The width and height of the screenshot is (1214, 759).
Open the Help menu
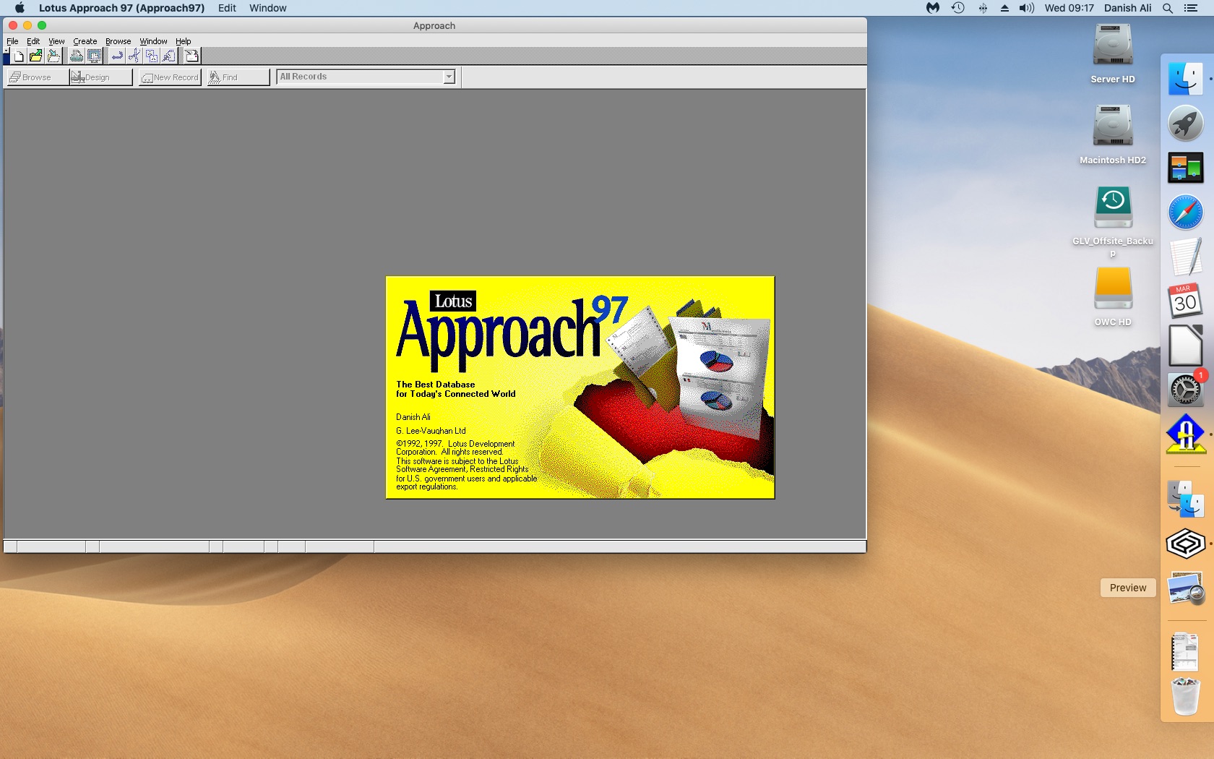[184, 41]
